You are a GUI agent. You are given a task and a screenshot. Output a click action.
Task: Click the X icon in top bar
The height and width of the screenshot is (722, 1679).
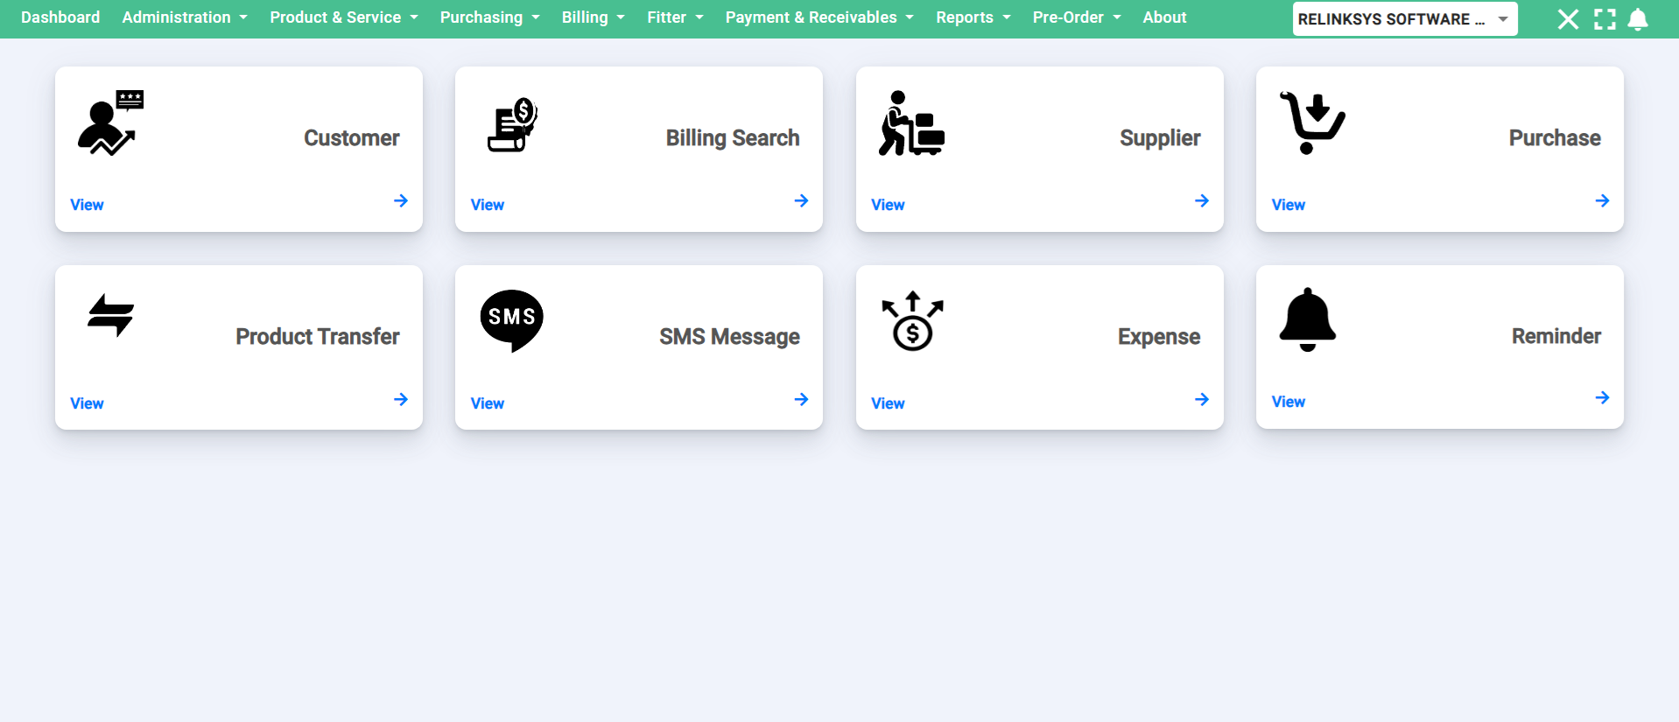coord(1569,19)
